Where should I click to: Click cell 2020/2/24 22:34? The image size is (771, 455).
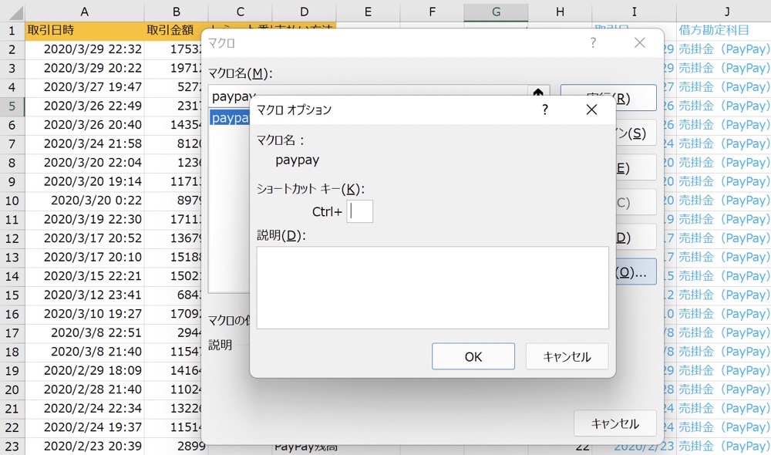[x=85, y=408]
